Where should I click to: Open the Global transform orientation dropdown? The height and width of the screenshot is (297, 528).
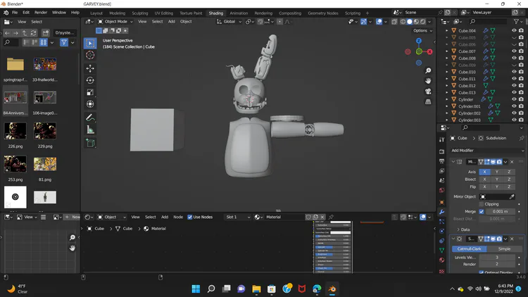click(x=230, y=22)
